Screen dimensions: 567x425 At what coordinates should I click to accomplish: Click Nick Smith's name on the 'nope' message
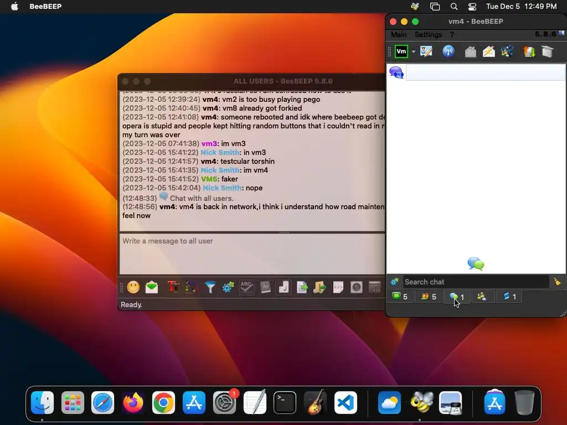point(222,188)
